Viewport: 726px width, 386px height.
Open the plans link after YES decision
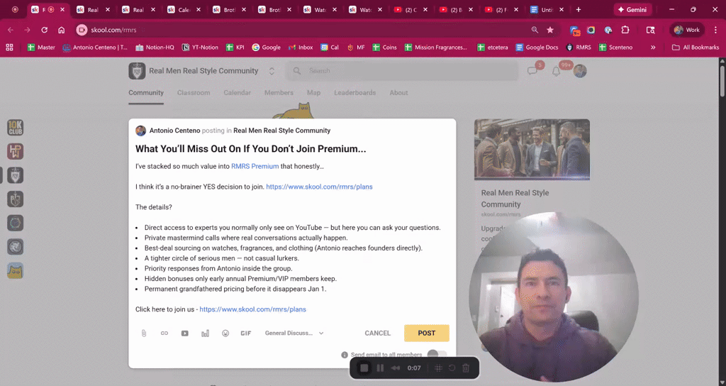(x=319, y=187)
